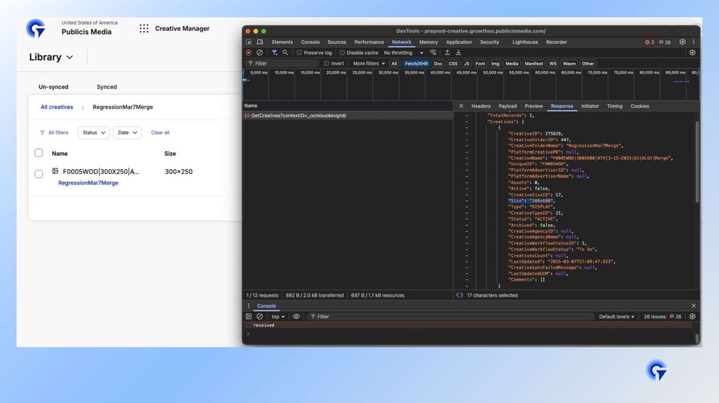Switch to the Headers tab
This screenshot has height=403, width=719.
tap(481, 106)
